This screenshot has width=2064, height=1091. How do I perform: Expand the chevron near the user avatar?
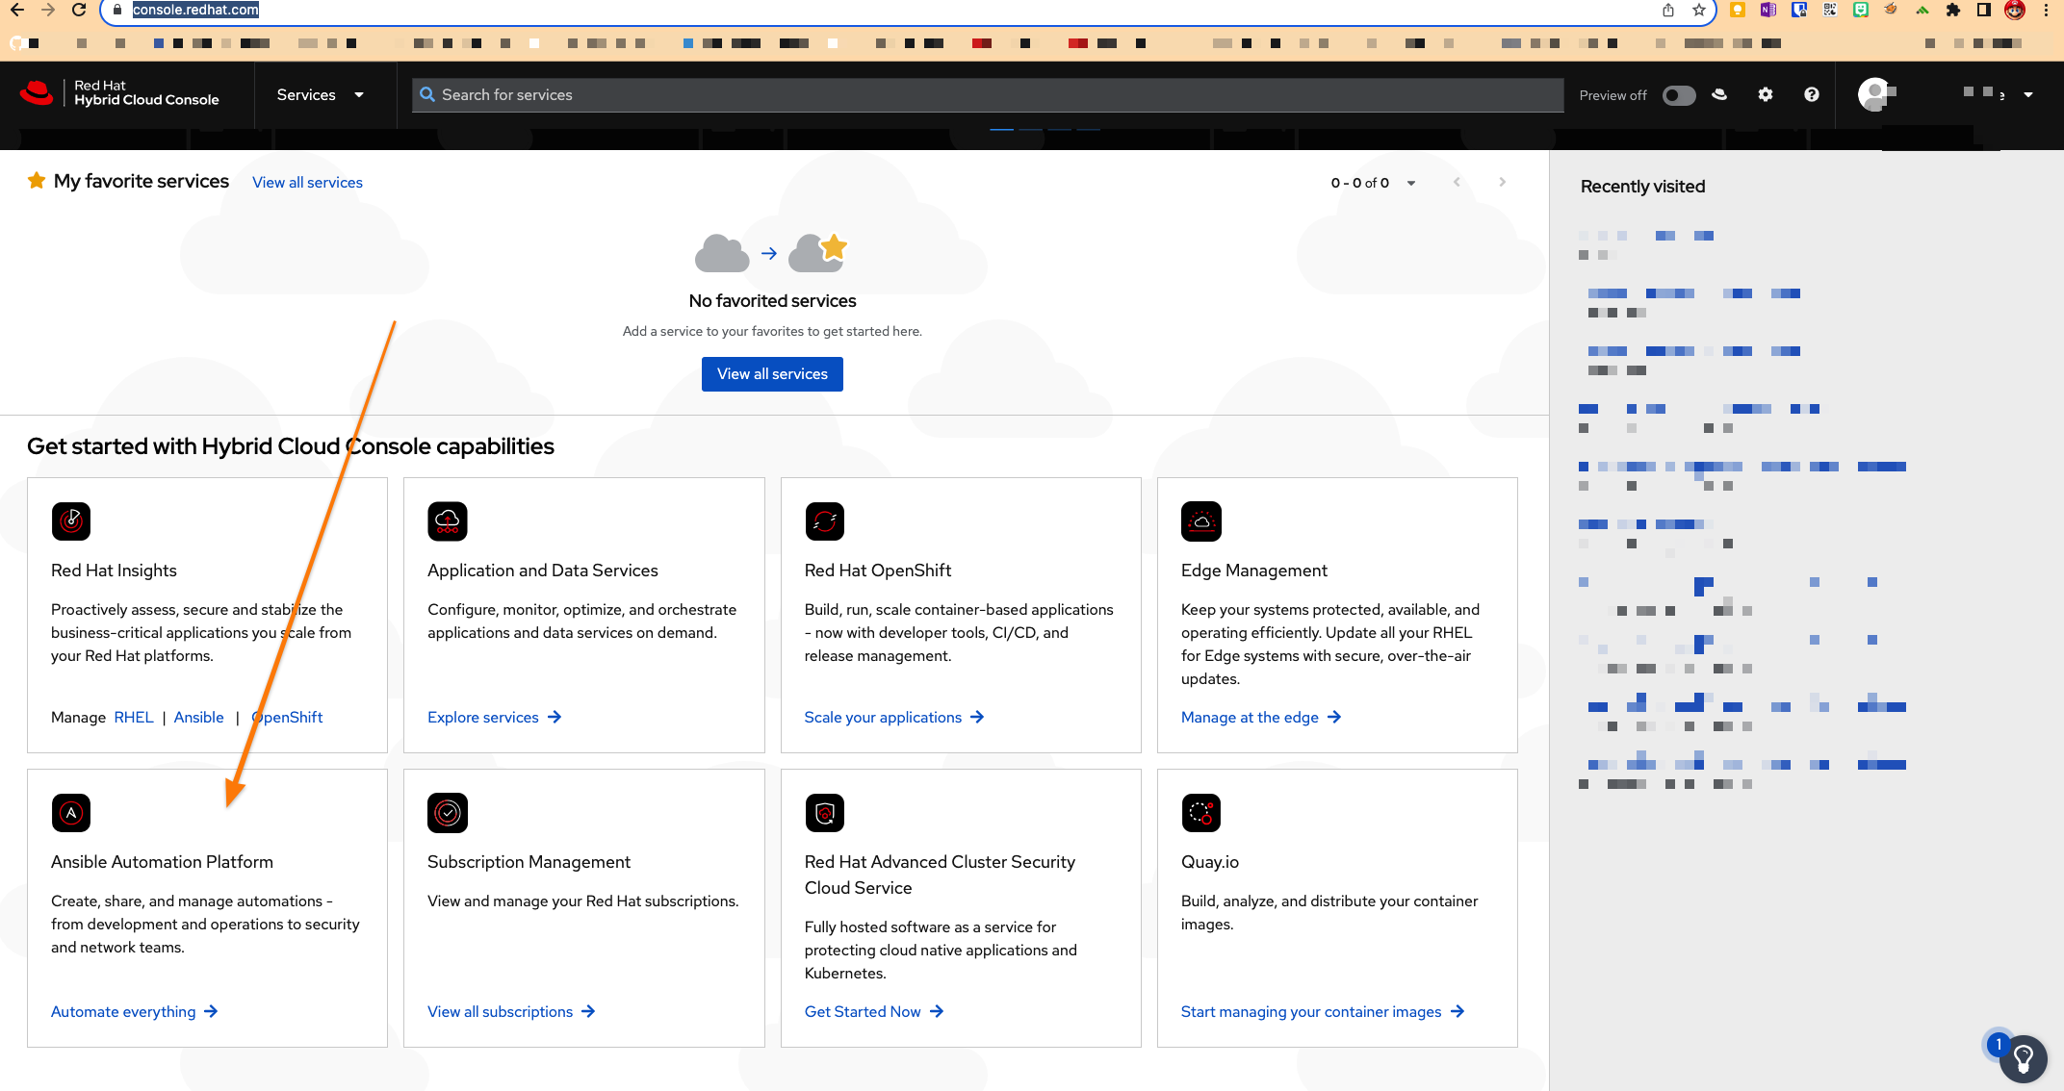[2028, 95]
